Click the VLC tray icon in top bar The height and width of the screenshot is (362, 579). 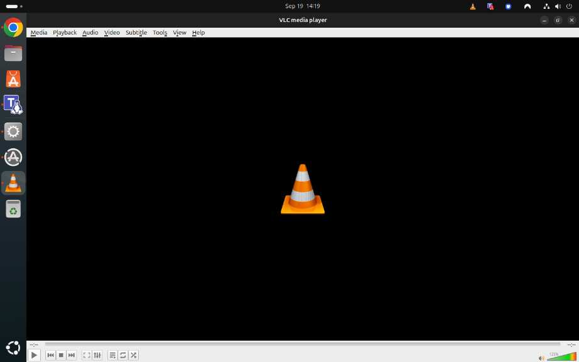(473, 6)
